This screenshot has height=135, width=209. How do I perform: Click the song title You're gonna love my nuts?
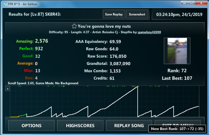pos(104,26)
